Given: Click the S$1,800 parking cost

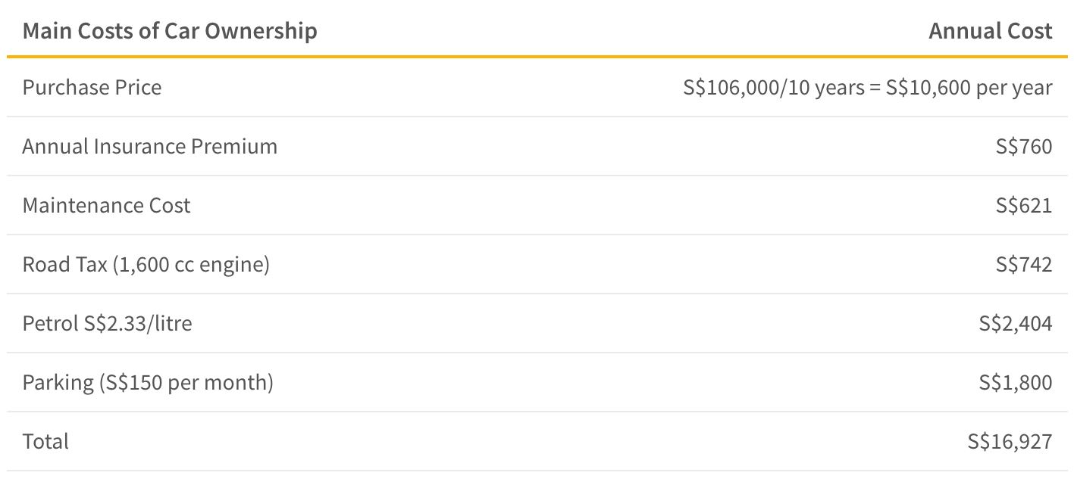Looking at the screenshot, I should [1016, 383].
